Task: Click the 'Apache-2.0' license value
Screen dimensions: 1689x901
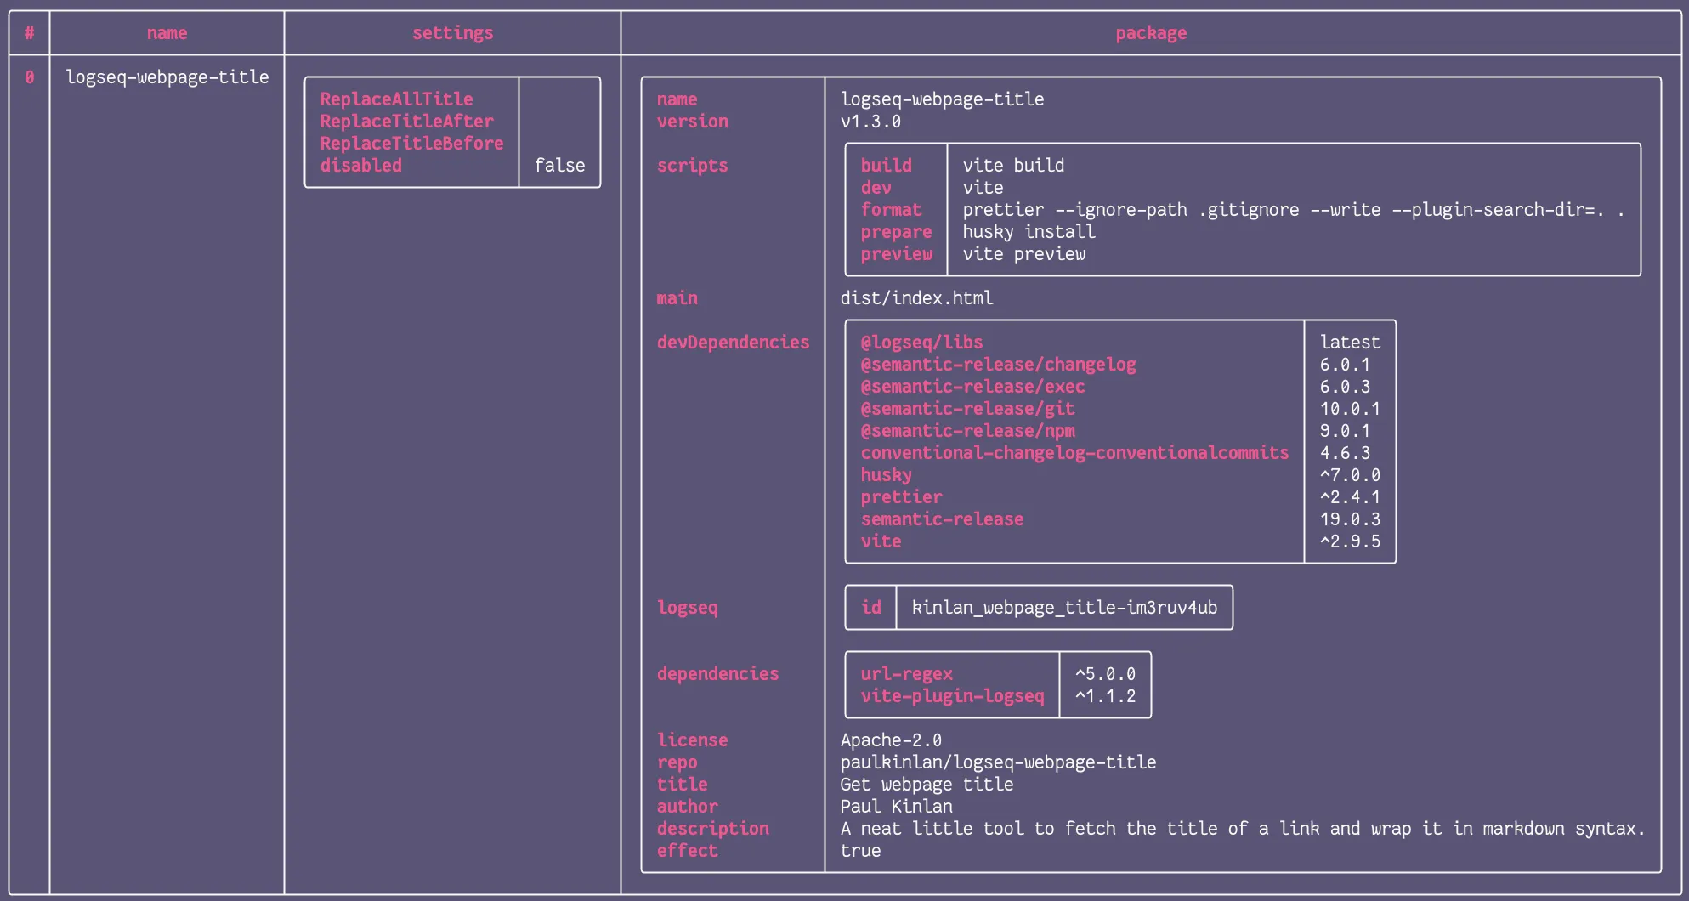Action: click(891, 740)
